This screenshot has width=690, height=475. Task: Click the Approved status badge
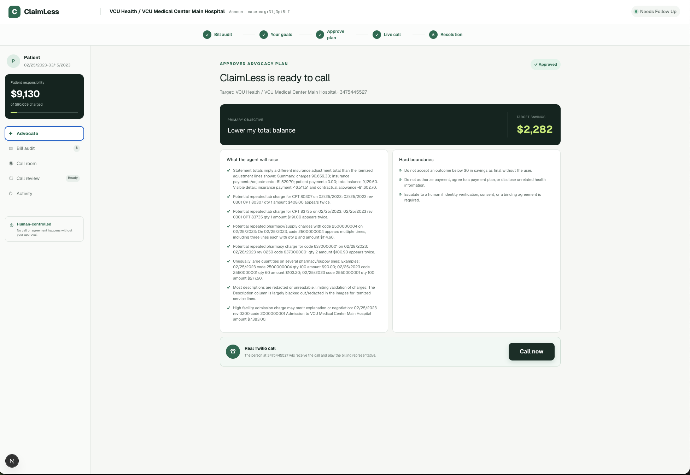click(x=545, y=65)
